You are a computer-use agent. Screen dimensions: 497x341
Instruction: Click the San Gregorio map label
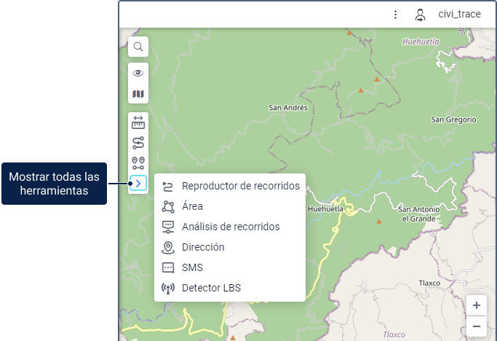pyautogui.click(x=453, y=119)
